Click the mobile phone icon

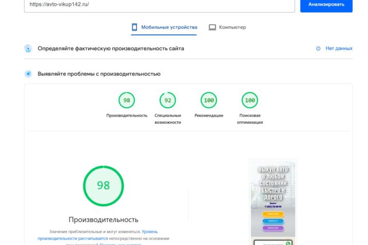click(x=134, y=27)
